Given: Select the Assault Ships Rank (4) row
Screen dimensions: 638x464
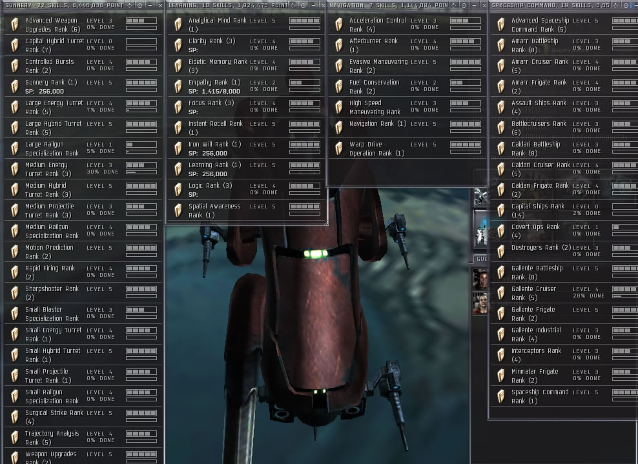Looking at the screenshot, I should 564,107.
